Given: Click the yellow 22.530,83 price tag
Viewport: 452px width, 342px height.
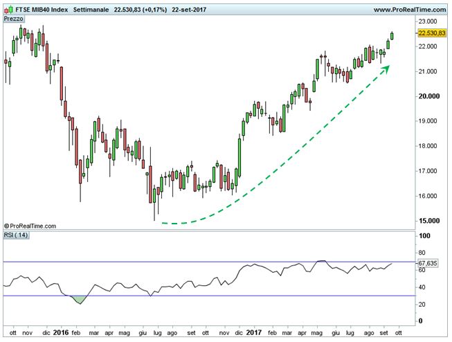Looking at the screenshot, I should tap(431, 33).
